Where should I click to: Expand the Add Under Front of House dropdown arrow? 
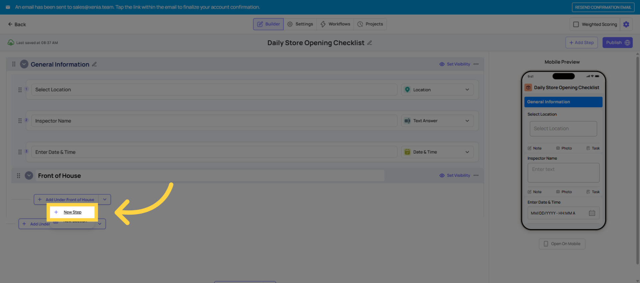pyautogui.click(x=105, y=200)
